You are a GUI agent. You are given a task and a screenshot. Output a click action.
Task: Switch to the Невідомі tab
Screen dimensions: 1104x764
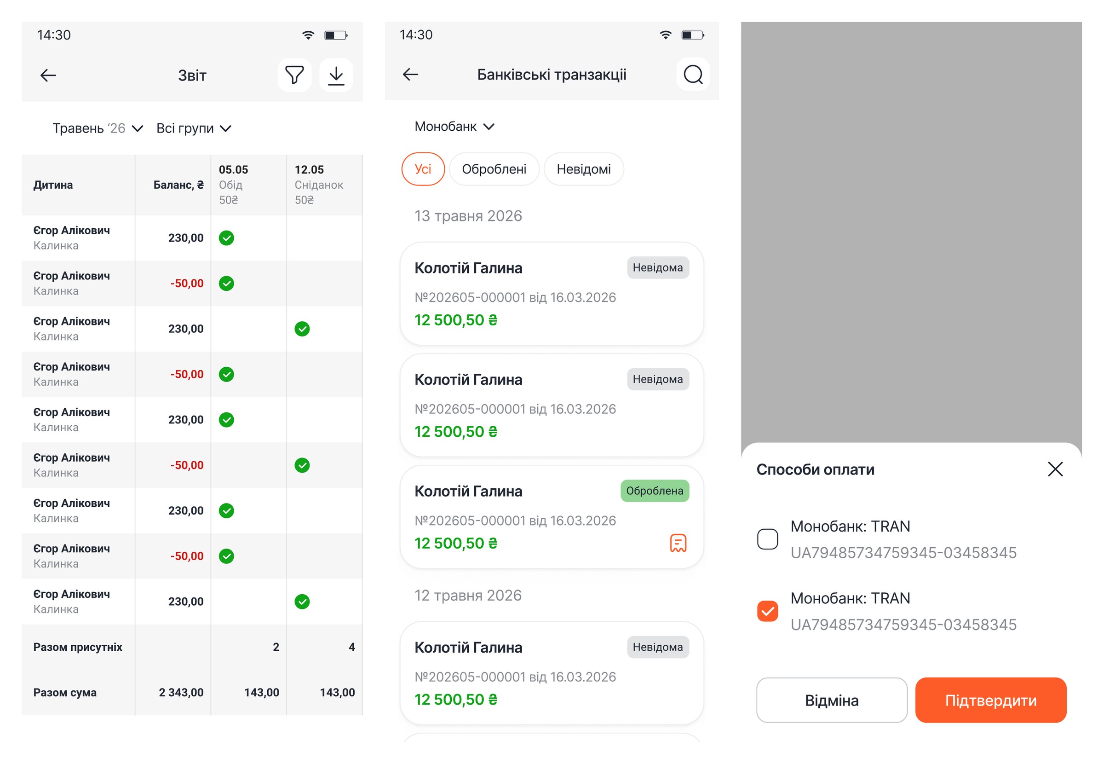[x=584, y=169]
